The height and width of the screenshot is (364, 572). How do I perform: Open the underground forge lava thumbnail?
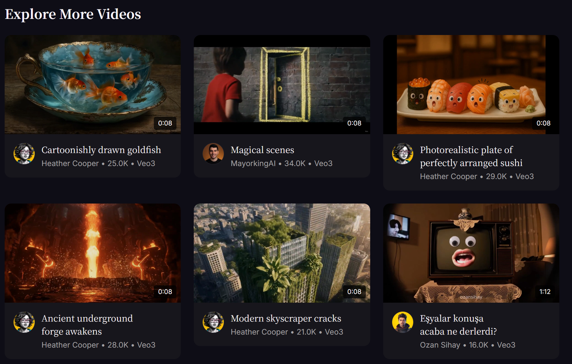coord(93,253)
